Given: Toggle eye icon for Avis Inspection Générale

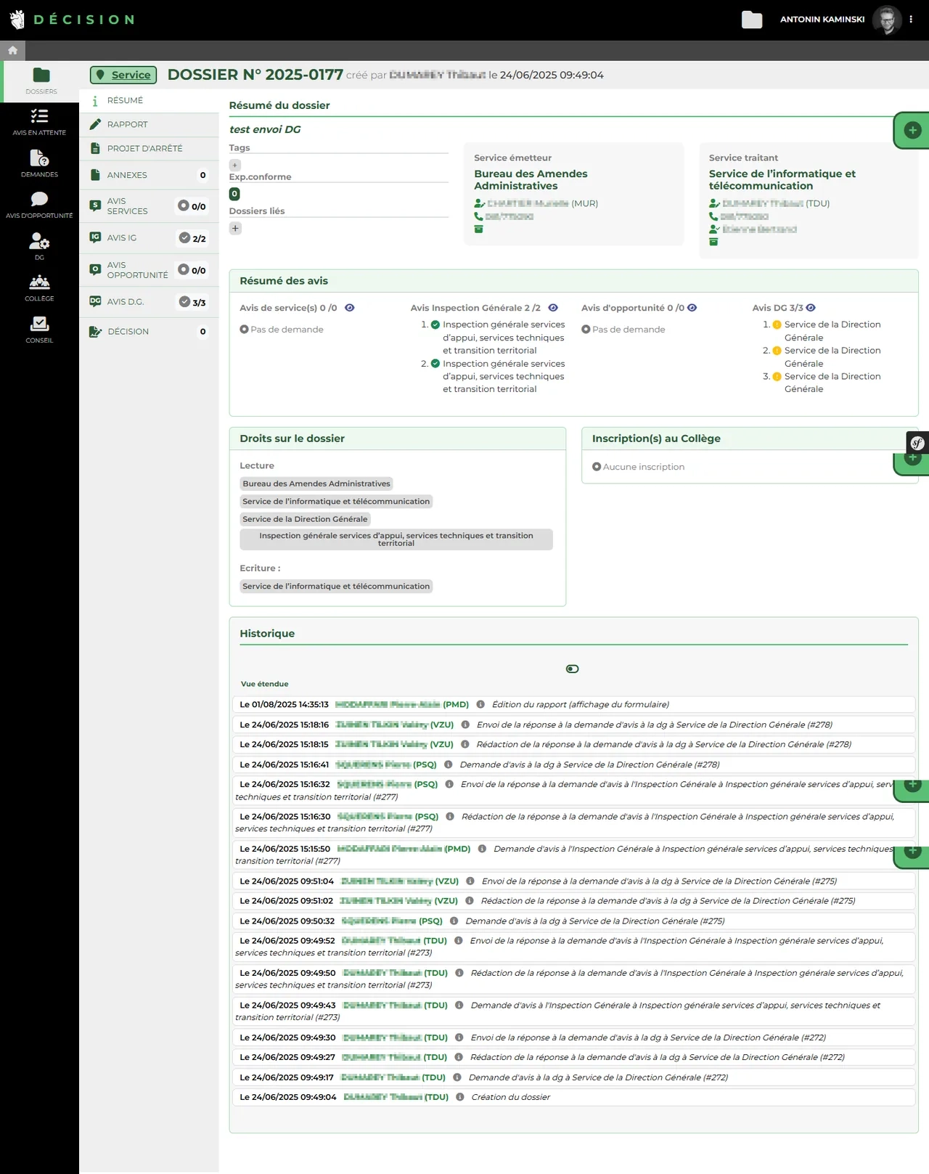Looking at the screenshot, I should [x=553, y=308].
